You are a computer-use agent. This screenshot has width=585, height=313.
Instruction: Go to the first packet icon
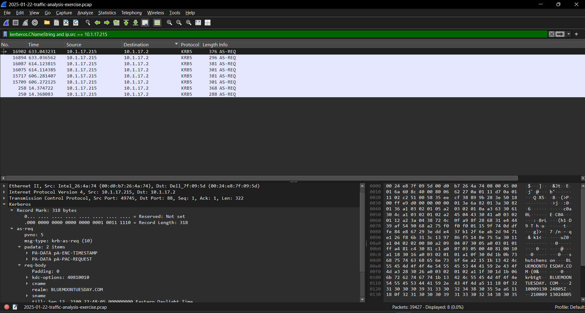point(126,23)
